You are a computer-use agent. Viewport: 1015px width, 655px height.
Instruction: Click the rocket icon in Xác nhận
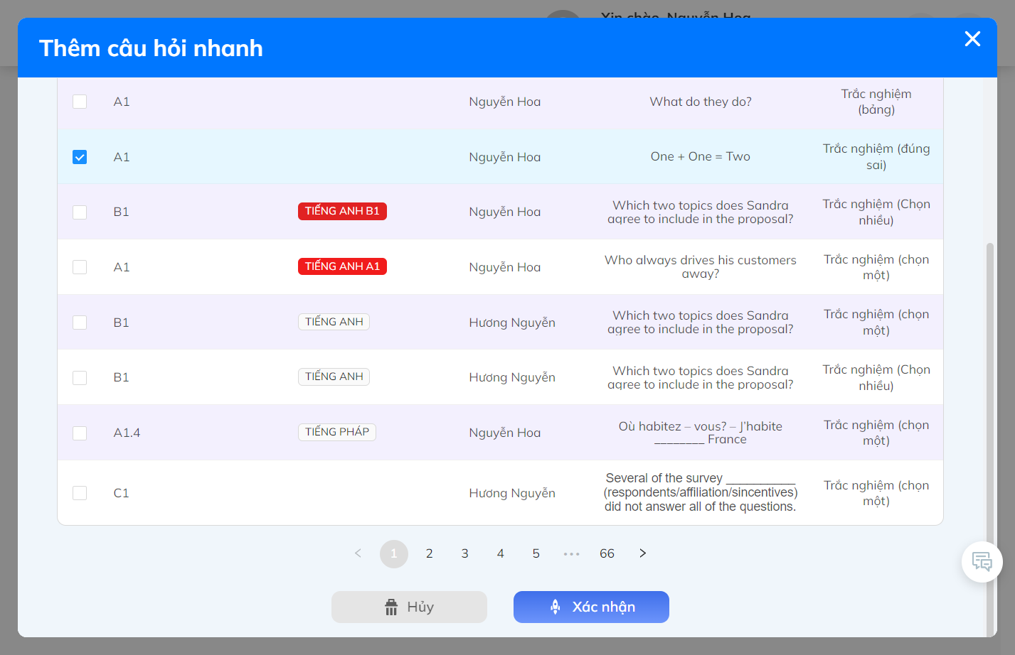coord(556,607)
